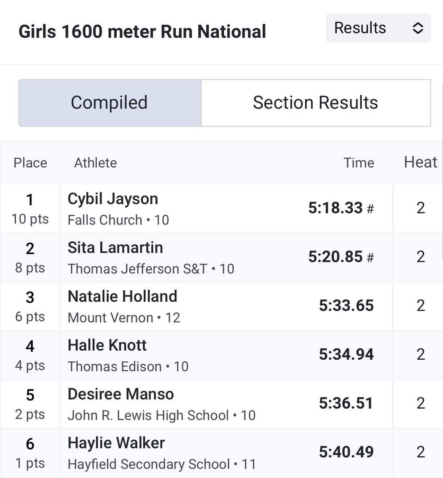The image size is (443, 478).
Task: Click the 5:18.33 winning time
Action: [336, 208]
